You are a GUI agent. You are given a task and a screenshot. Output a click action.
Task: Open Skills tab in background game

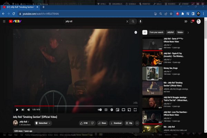158,4
